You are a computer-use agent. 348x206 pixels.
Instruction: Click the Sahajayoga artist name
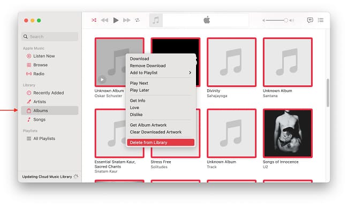pos(217,96)
